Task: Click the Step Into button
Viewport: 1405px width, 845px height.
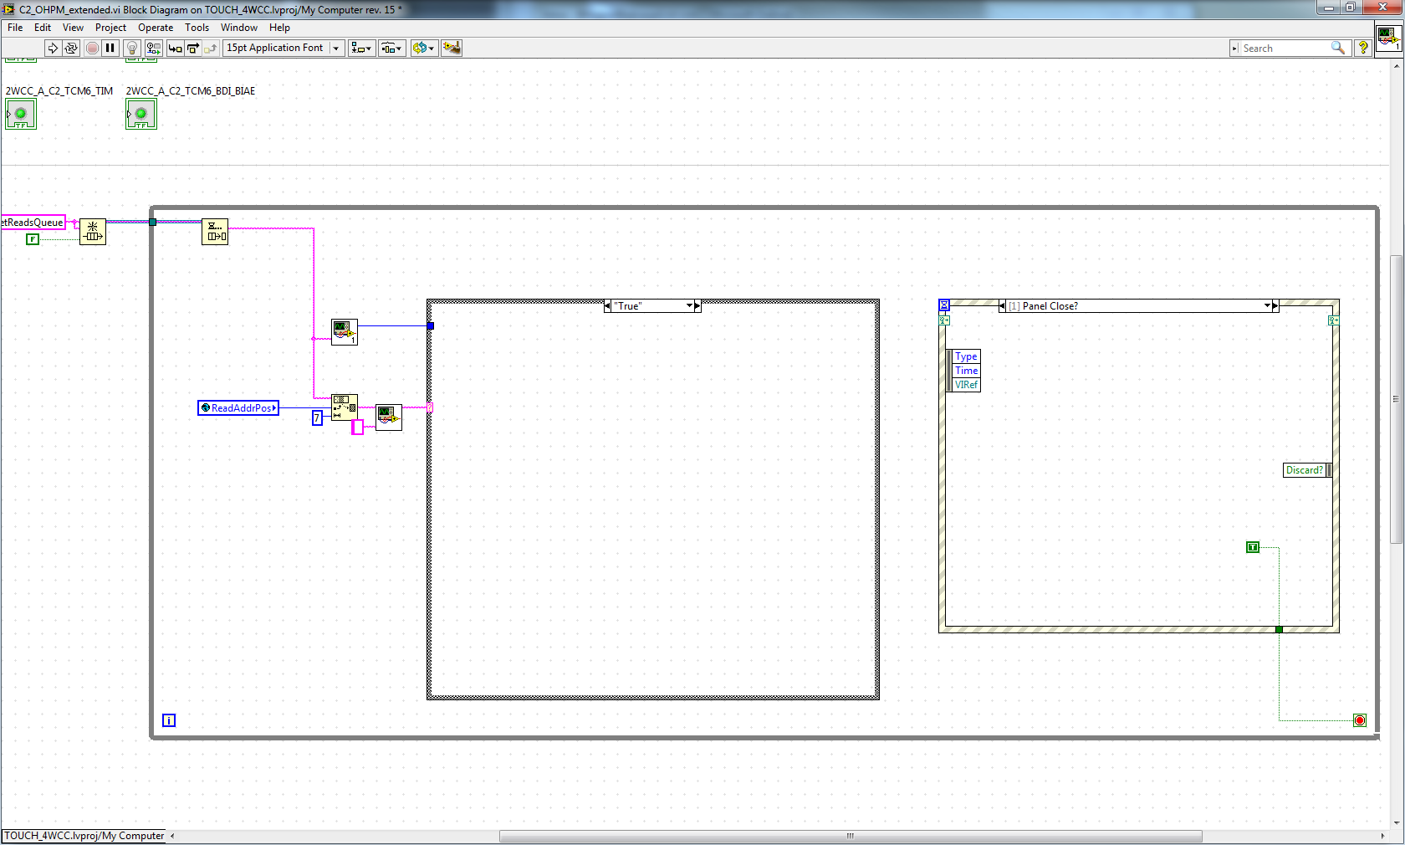Action: (x=175, y=49)
